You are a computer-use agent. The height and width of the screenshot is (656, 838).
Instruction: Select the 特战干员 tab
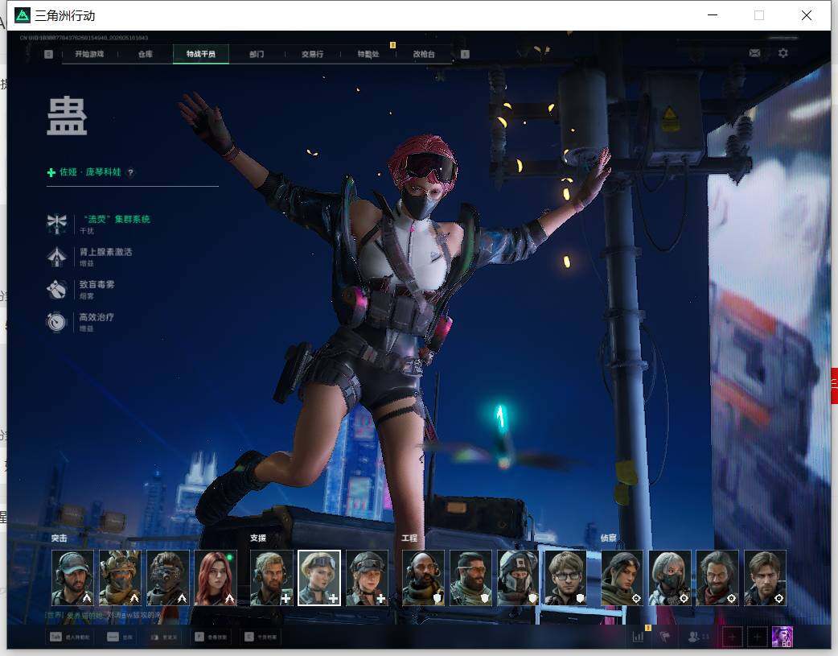pos(201,54)
